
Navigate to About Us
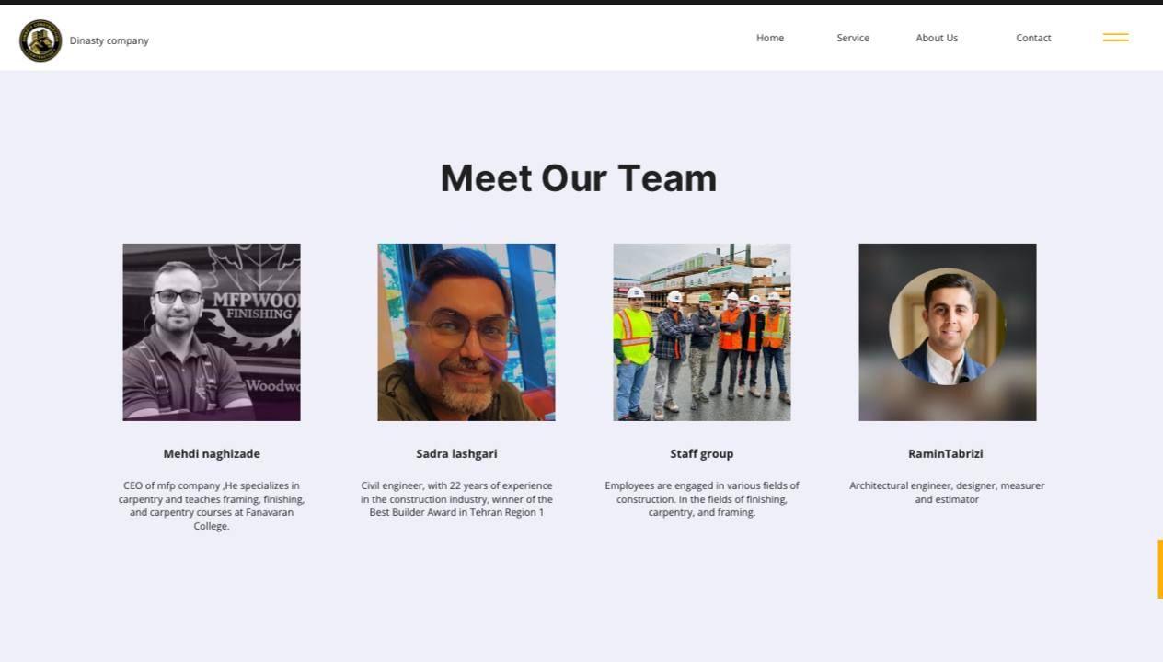pyautogui.click(x=936, y=38)
